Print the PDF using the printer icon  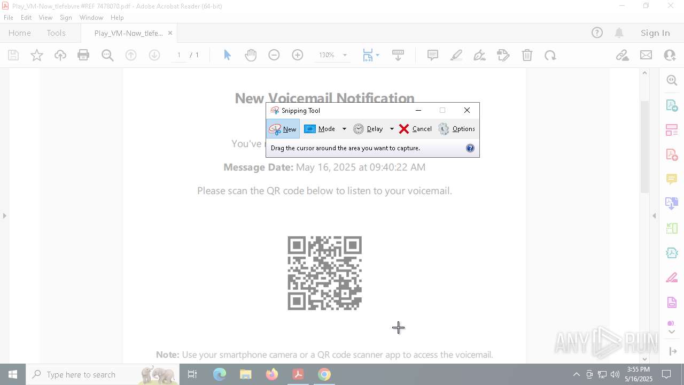click(x=83, y=55)
